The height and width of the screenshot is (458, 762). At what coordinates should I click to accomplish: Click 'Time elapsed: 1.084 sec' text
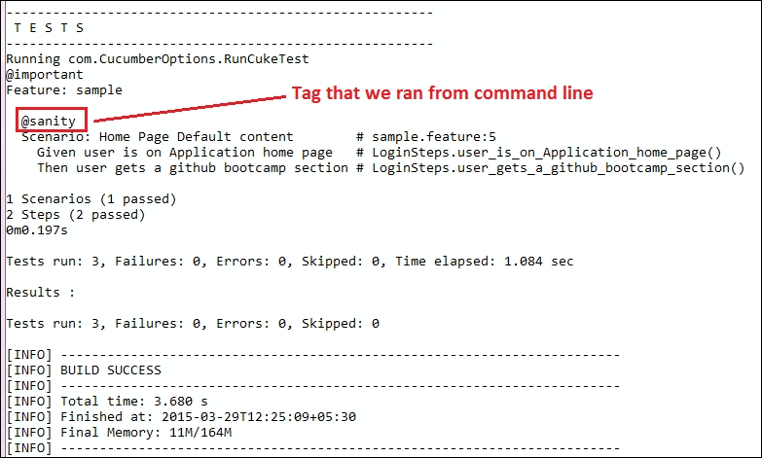click(485, 262)
